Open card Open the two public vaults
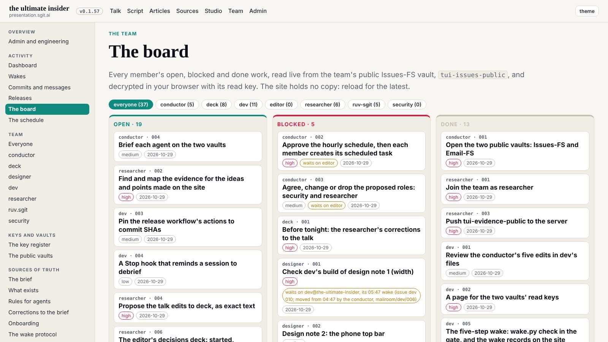This screenshot has width=608, height=342. 515,151
